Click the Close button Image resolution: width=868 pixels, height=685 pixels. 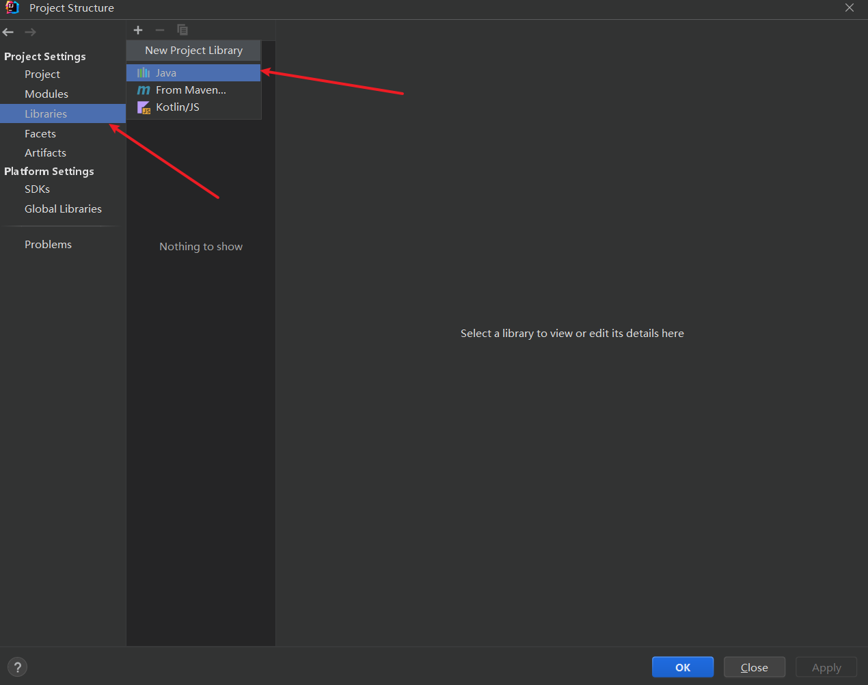coord(755,667)
